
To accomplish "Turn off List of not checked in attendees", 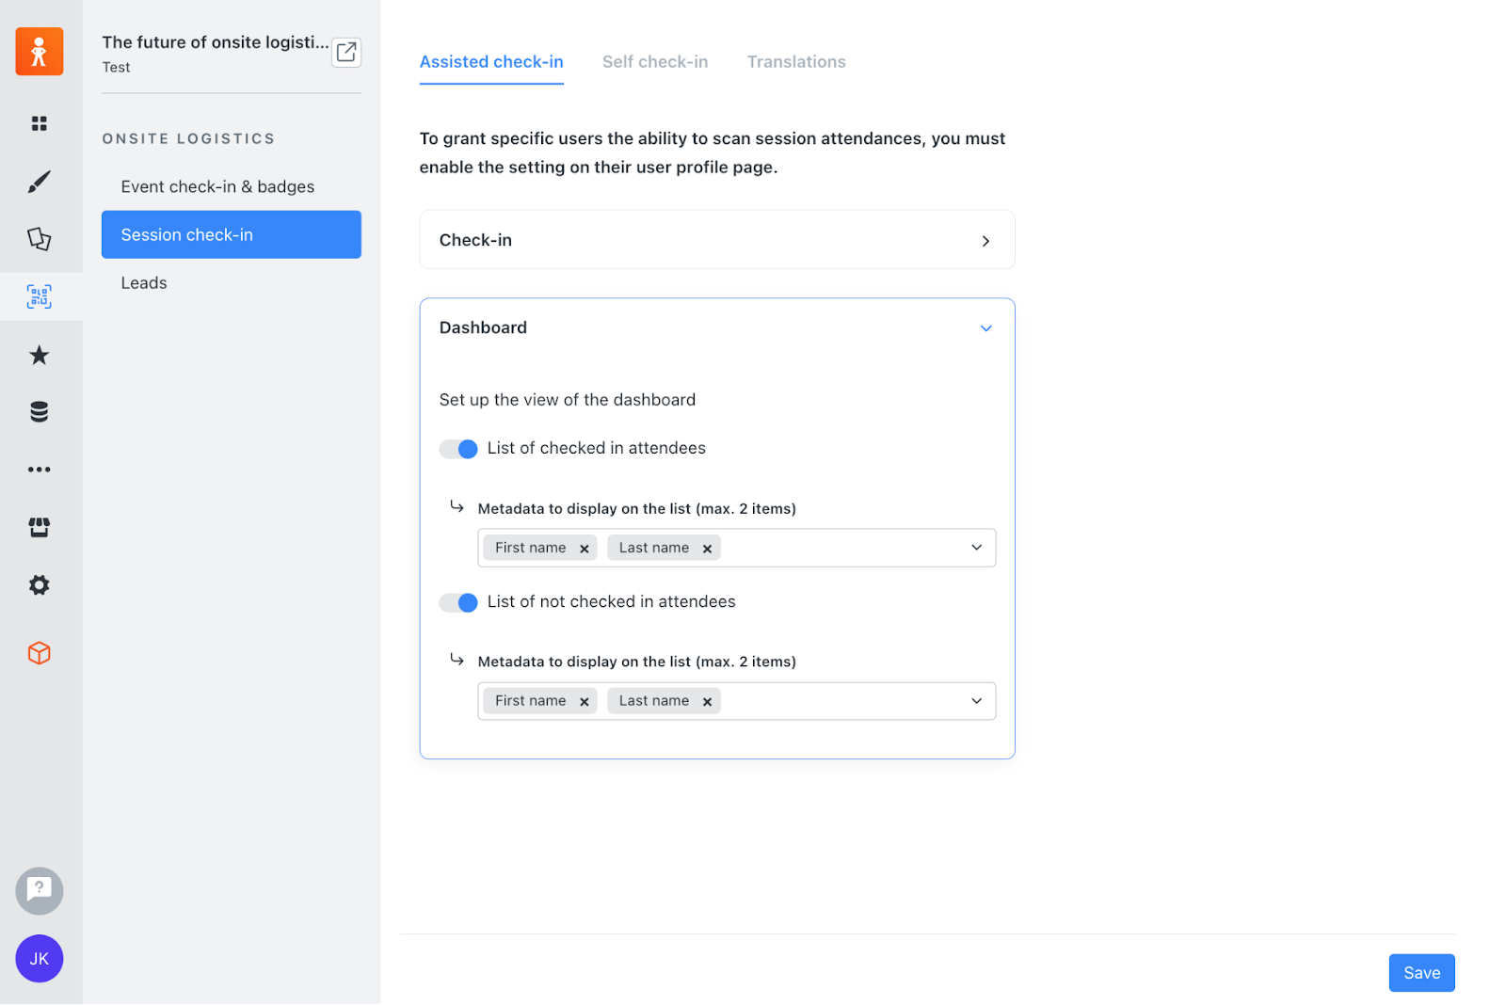I will point(458,602).
